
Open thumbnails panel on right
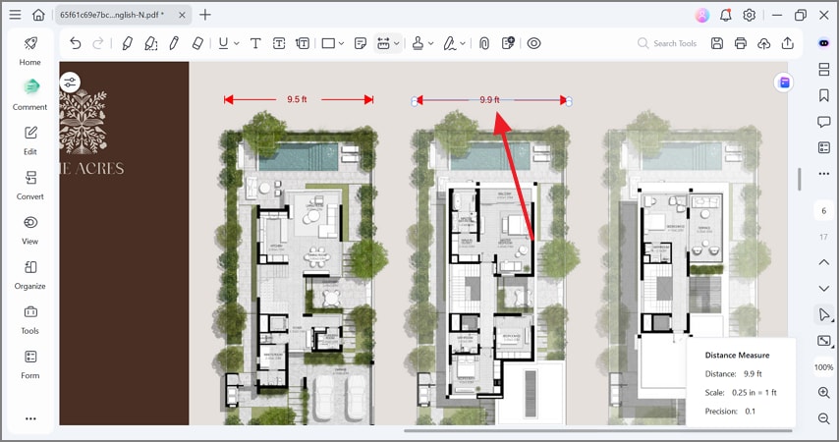tap(824, 69)
